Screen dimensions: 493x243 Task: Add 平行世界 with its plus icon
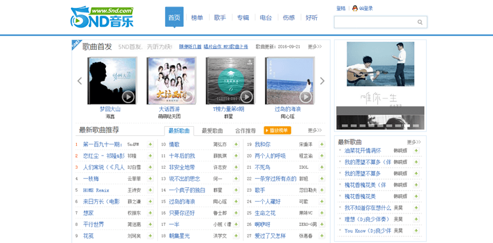pos(151,224)
